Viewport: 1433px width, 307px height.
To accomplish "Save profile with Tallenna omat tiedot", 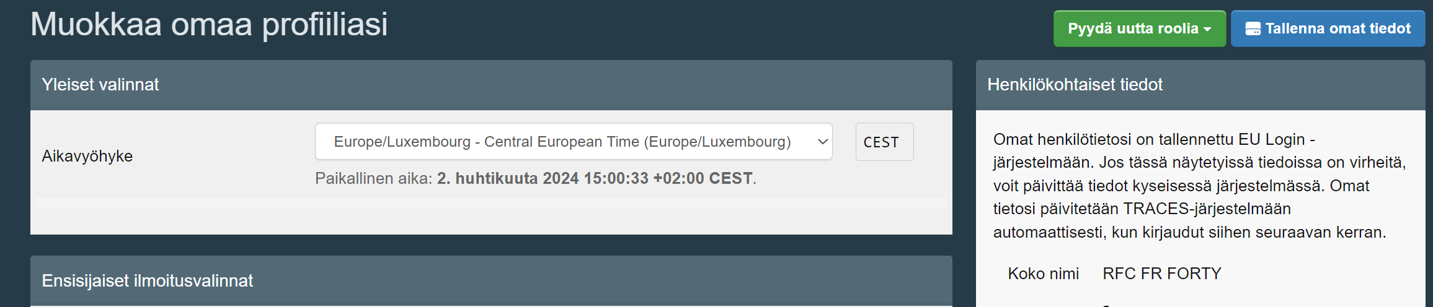I will tap(1328, 28).
